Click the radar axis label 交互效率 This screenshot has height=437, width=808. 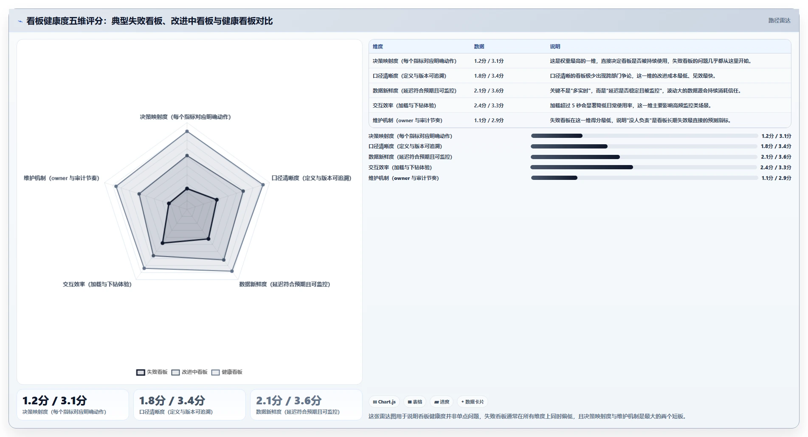pyautogui.click(x=97, y=284)
